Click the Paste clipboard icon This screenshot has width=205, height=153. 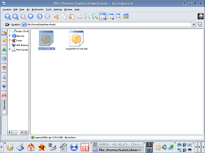(x=72, y=17)
